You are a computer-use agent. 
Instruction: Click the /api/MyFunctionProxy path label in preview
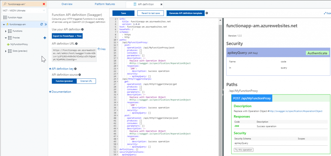click(x=243, y=91)
